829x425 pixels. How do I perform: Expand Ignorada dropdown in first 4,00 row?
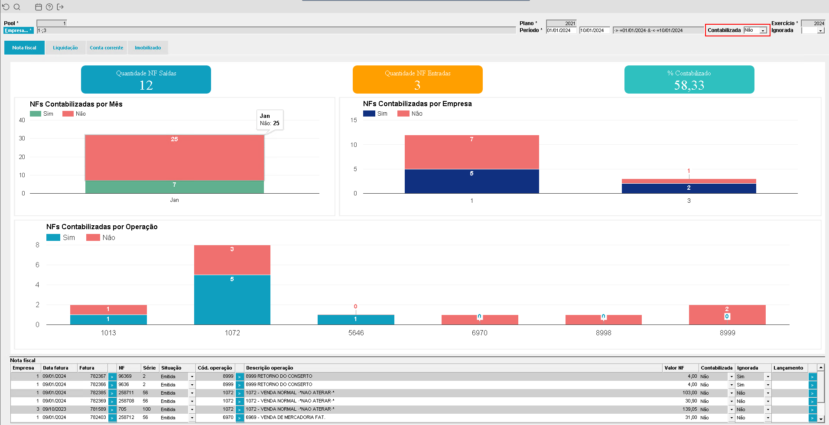[768, 376]
